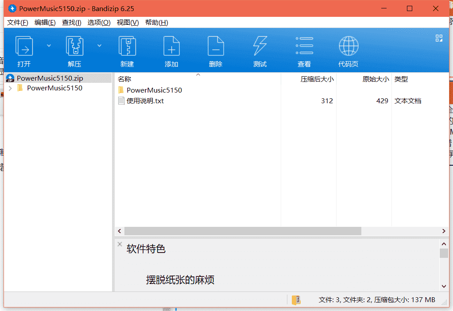Maximize the Bandizip window
The width and height of the screenshot is (453, 311).
coord(409,8)
